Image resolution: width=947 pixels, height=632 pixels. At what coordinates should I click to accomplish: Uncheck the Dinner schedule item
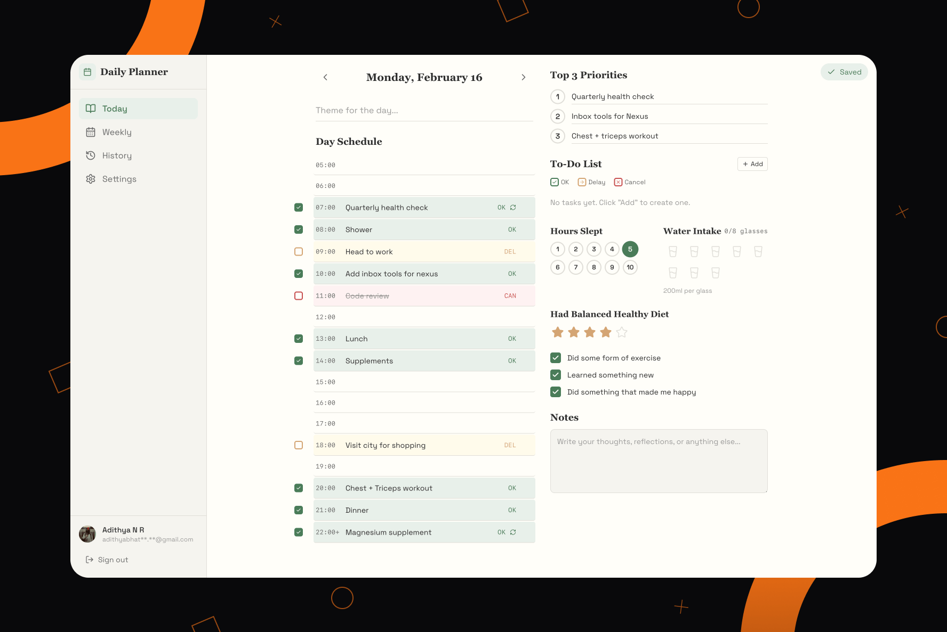299,510
